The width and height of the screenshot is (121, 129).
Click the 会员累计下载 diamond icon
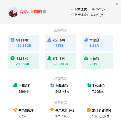click(x=52, y=110)
